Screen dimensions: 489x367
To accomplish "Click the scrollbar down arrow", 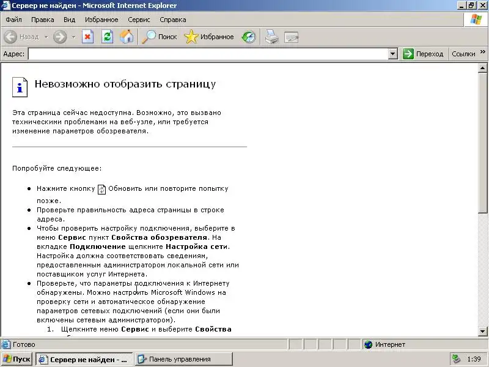I will click(482, 331).
